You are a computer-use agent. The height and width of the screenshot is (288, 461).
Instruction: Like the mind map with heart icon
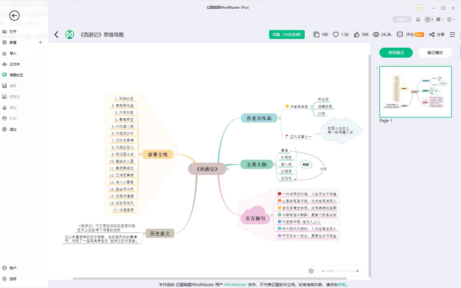click(336, 35)
